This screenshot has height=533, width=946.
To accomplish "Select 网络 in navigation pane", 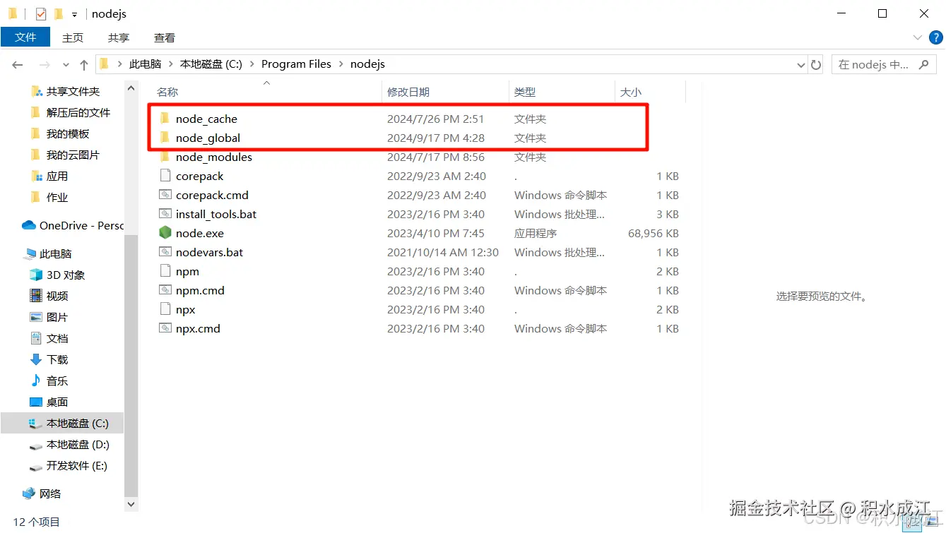I will tap(50, 493).
